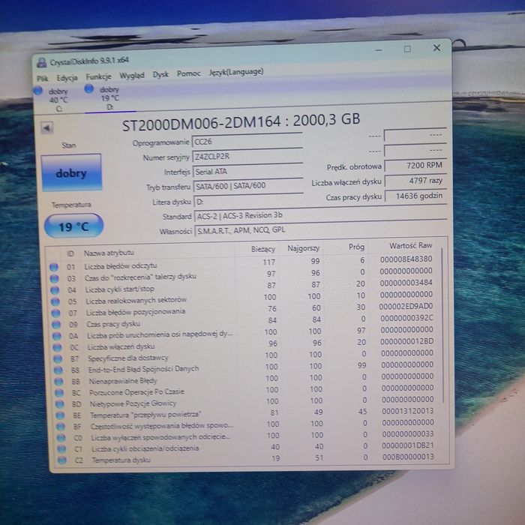The image size is (525, 525).
Task: Click the serial number field Z4ZCLP2R
Action: pos(247,156)
